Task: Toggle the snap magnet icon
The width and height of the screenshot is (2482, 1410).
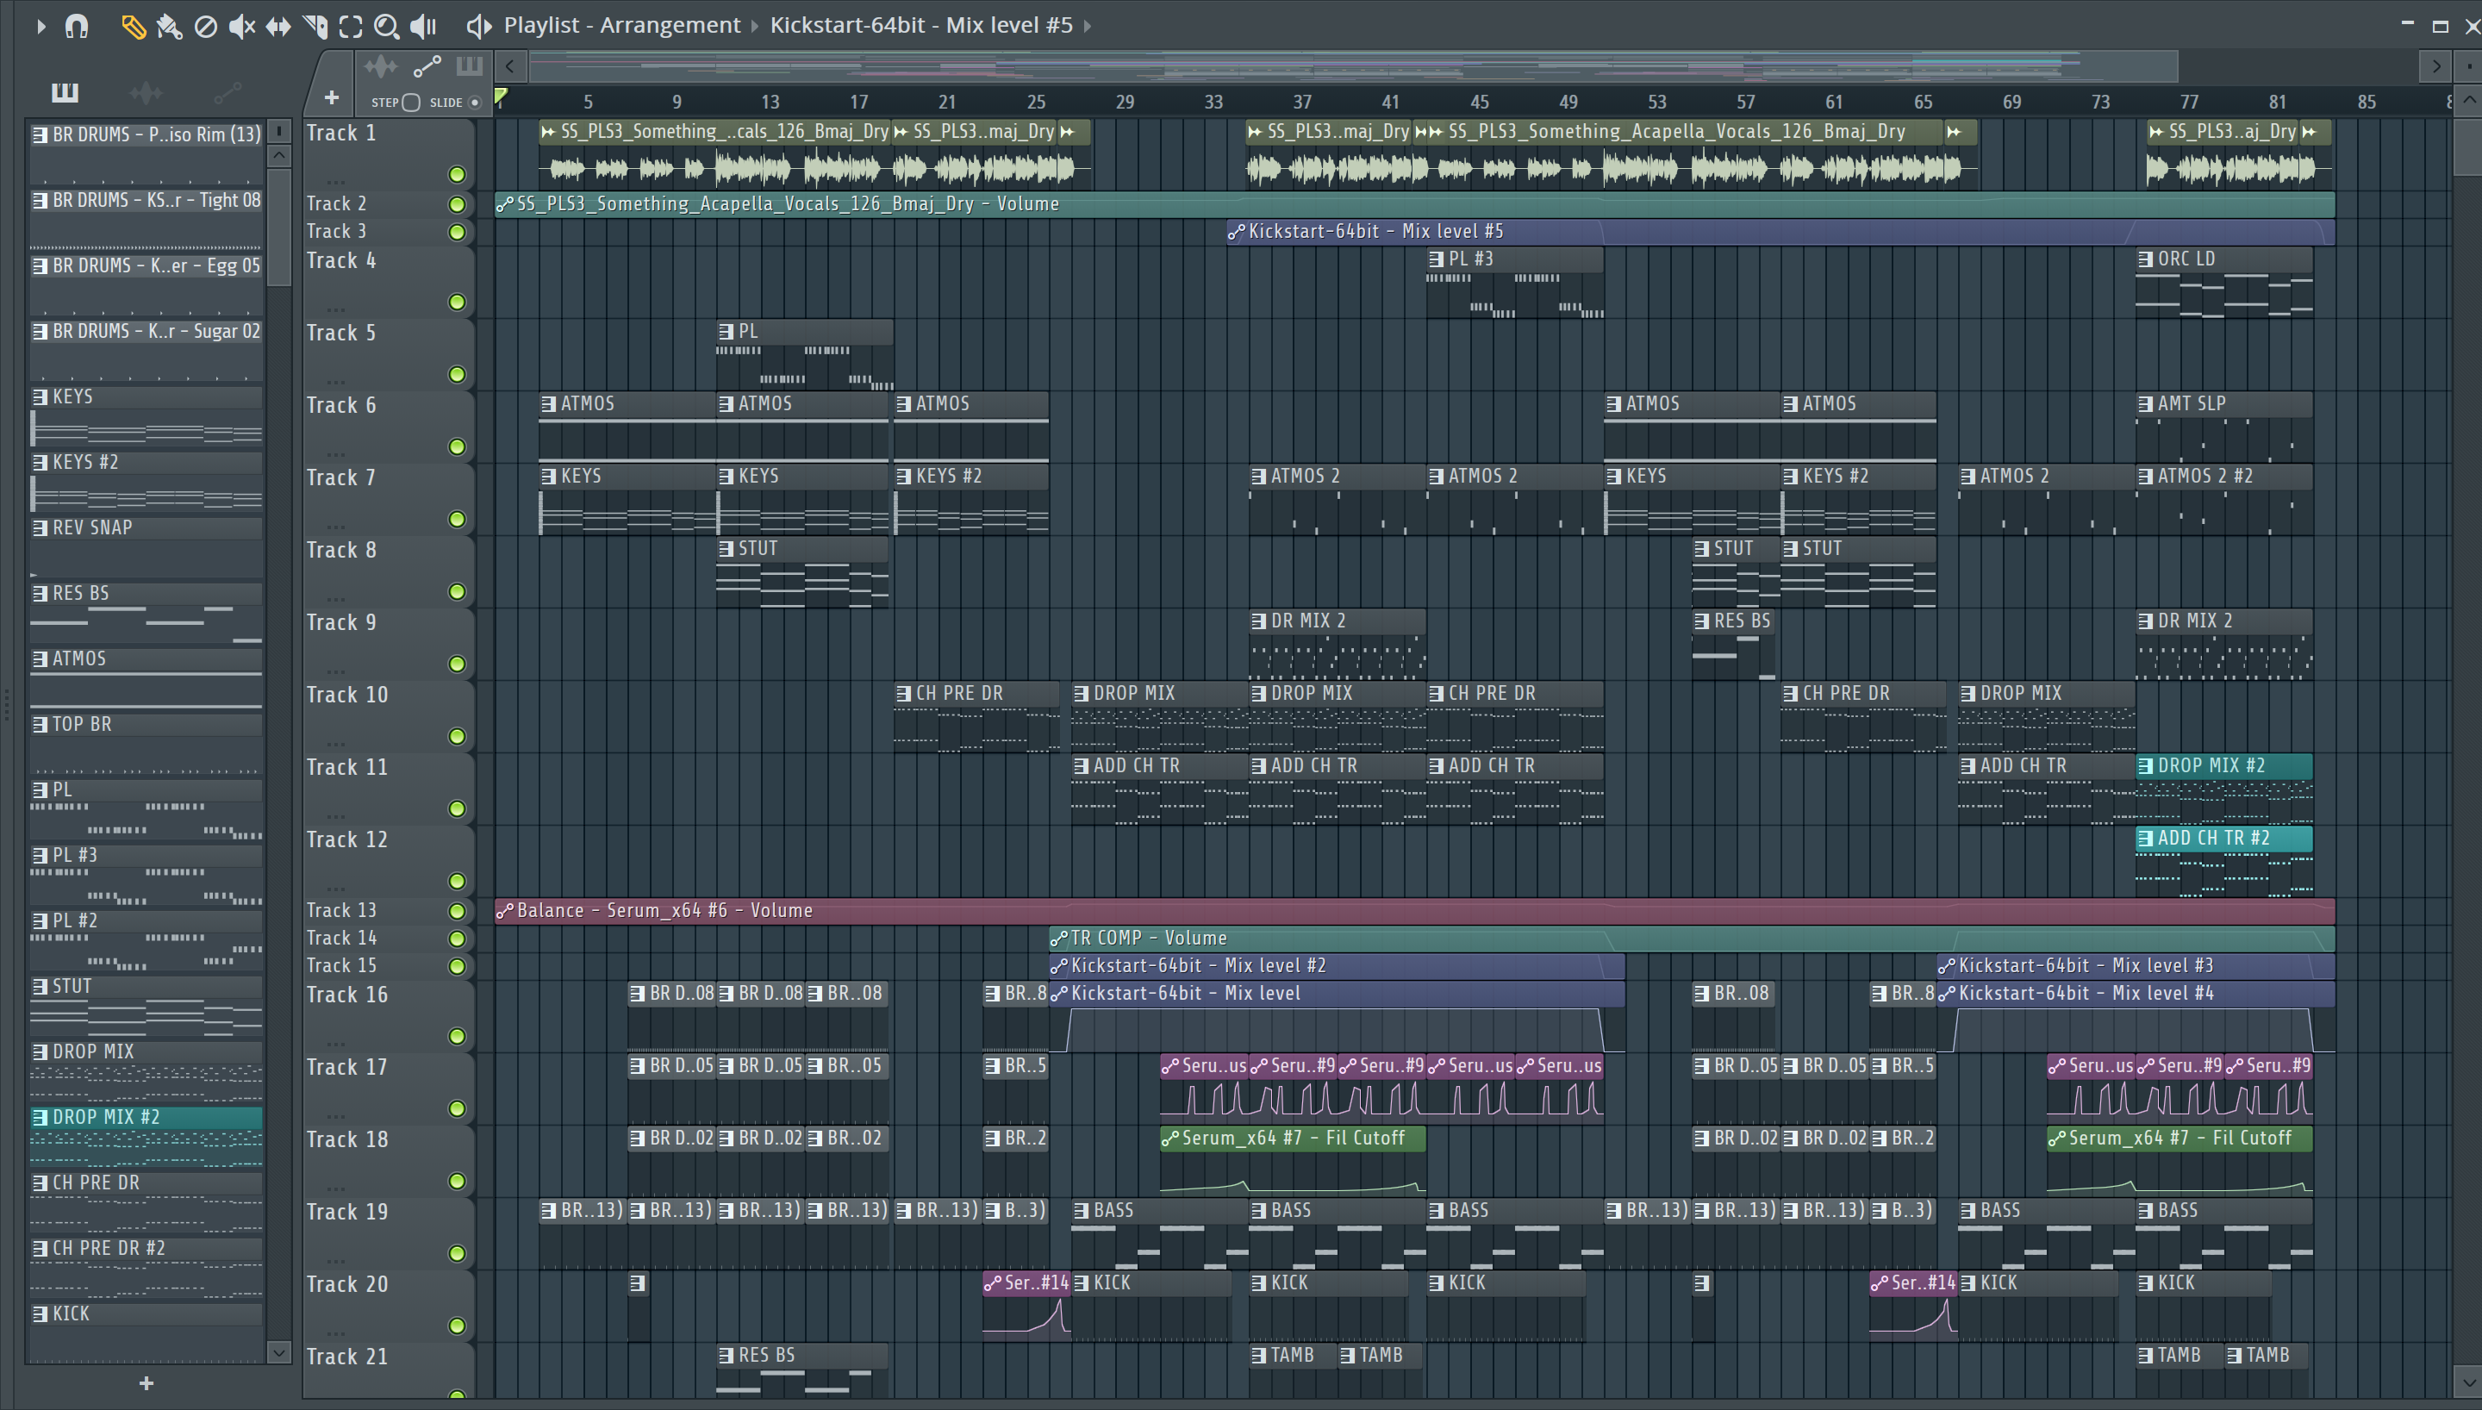Action: (77, 26)
